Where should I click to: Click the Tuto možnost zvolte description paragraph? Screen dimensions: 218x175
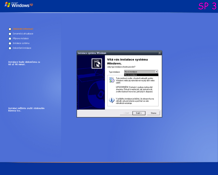pos(135,80)
